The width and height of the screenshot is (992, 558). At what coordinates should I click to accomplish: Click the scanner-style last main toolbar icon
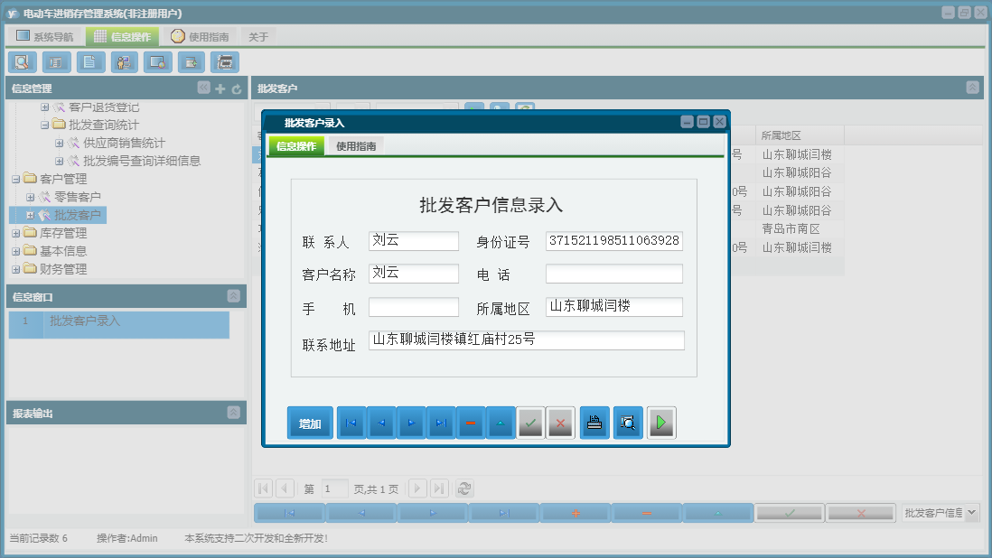[225, 62]
